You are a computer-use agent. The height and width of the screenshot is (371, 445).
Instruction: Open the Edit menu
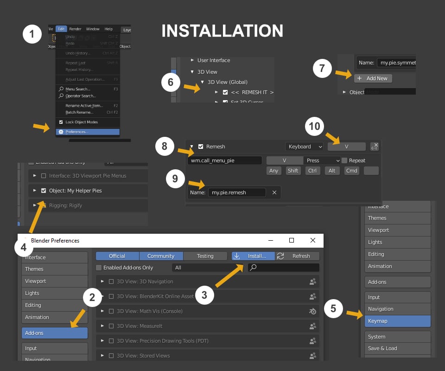[x=61, y=29]
